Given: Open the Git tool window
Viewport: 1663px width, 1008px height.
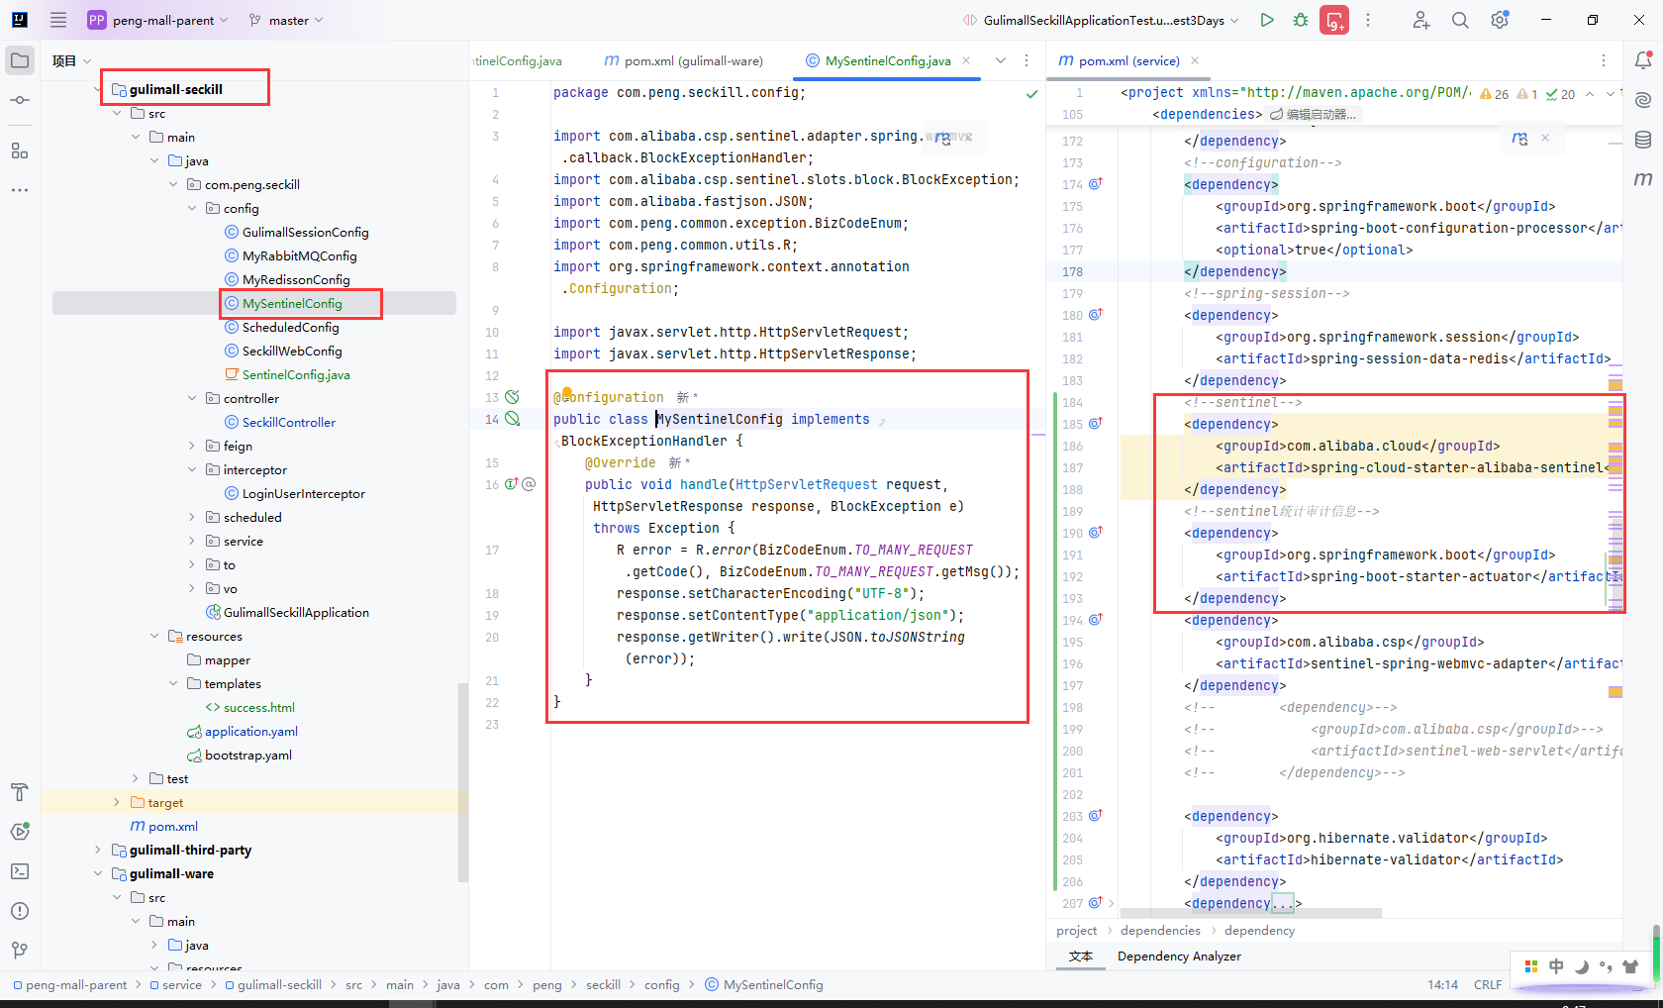Looking at the screenshot, I should tap(20, 950).
